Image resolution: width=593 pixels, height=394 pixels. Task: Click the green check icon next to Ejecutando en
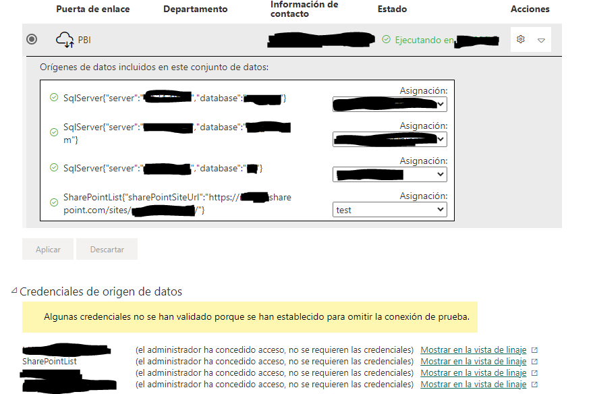click(x=386, y=39)
